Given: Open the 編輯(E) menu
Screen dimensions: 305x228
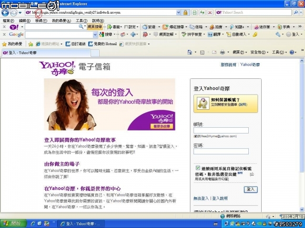Looking at the screenshot, I should pyautogui.click(x=25, y=20).
